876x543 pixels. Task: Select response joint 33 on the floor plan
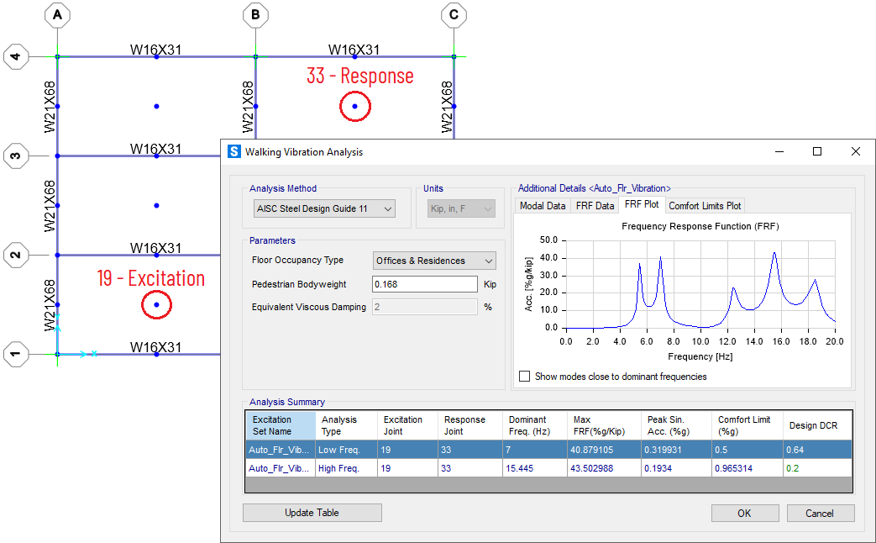tap(354, 107)
